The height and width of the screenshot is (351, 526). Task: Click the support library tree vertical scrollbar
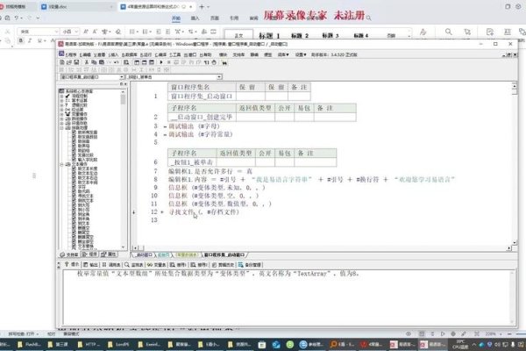pos(123,169)
